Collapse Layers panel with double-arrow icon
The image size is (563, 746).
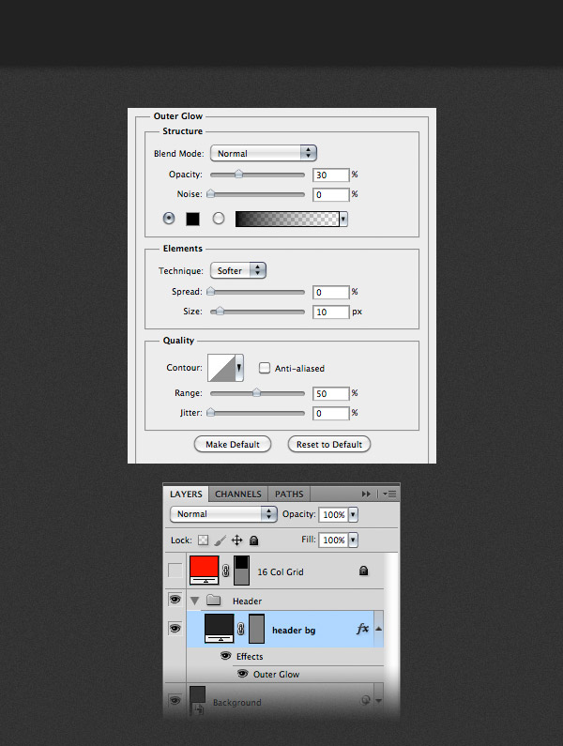coord(366,494)
